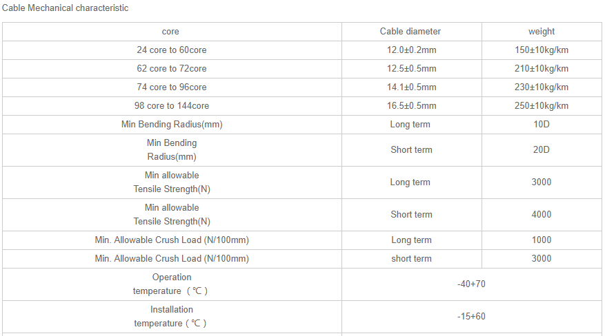Click the 12.0±0.2mm diameter value
Image resolution: width=605 pixels, height=336 pixels.
coord(411,50)
